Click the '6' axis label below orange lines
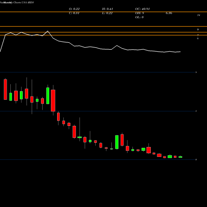The width and height of the screenshot is (207, 207). tap(198, 39)
